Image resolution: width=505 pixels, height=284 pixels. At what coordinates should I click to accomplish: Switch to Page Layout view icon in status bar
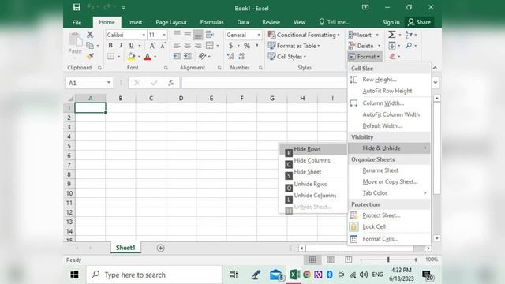point(330,260)
